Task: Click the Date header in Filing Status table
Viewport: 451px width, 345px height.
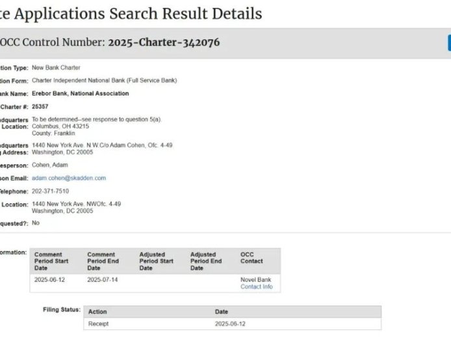Action: pos(222,312)
